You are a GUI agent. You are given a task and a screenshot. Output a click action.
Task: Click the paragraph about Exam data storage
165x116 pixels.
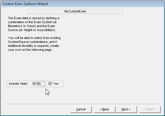point(34,24)
